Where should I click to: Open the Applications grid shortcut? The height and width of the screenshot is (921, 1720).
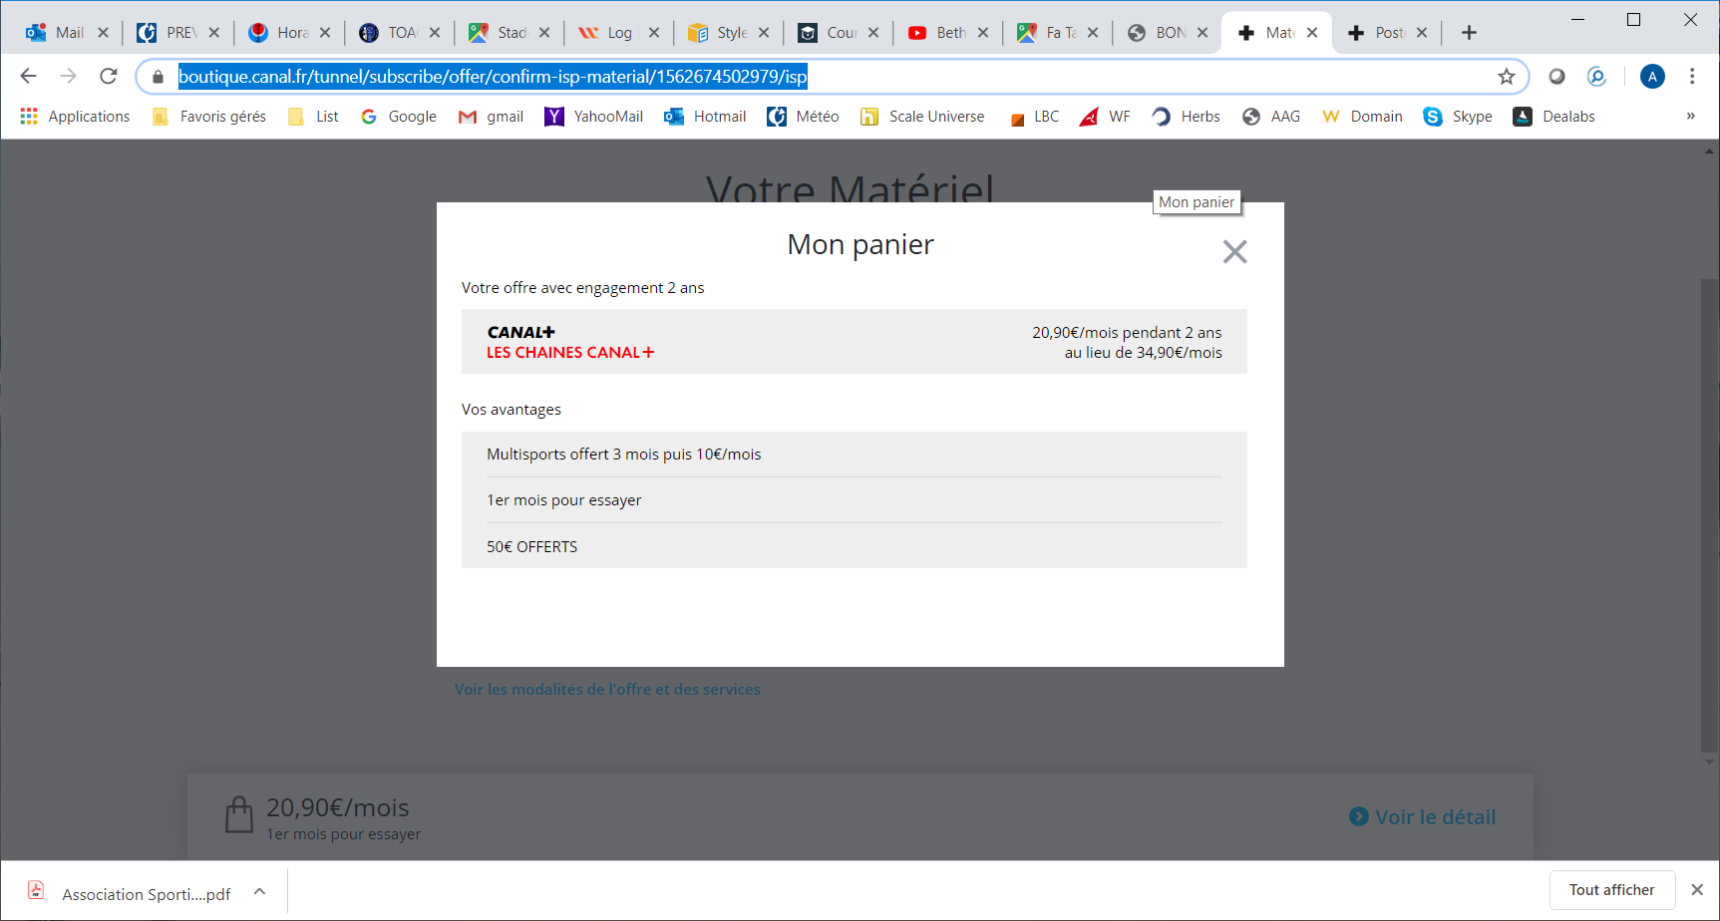click(76, 117)
